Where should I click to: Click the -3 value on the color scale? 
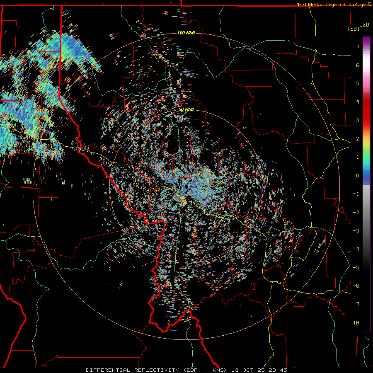click(x=356, y=231)
